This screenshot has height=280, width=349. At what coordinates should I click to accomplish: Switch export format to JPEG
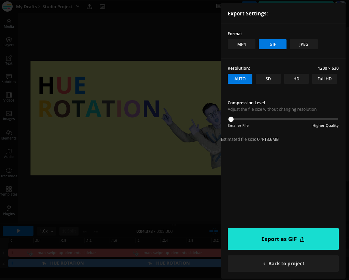(304, 44)
